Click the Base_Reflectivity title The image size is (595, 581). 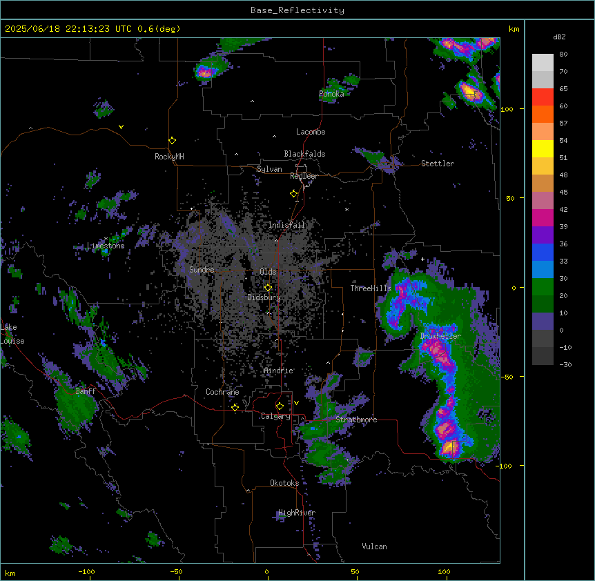tap(297, 10)
